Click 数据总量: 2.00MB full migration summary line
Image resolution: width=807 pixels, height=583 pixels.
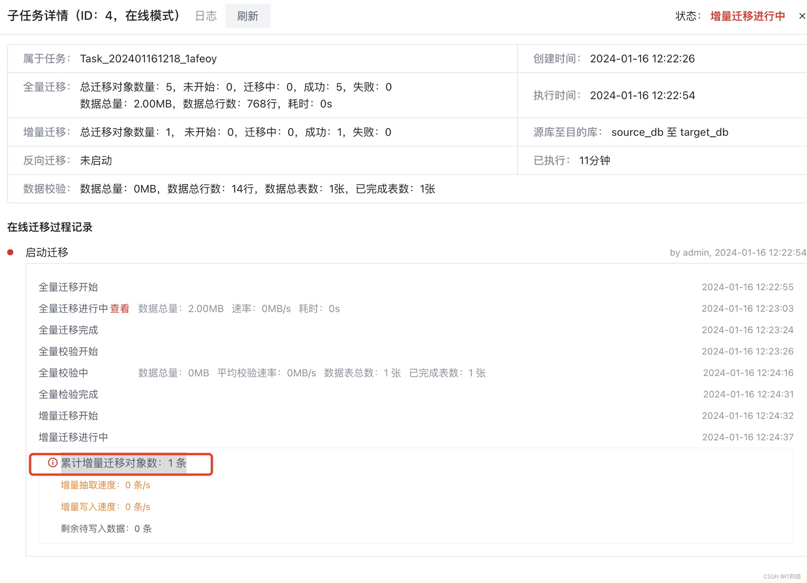click(206, 104)
